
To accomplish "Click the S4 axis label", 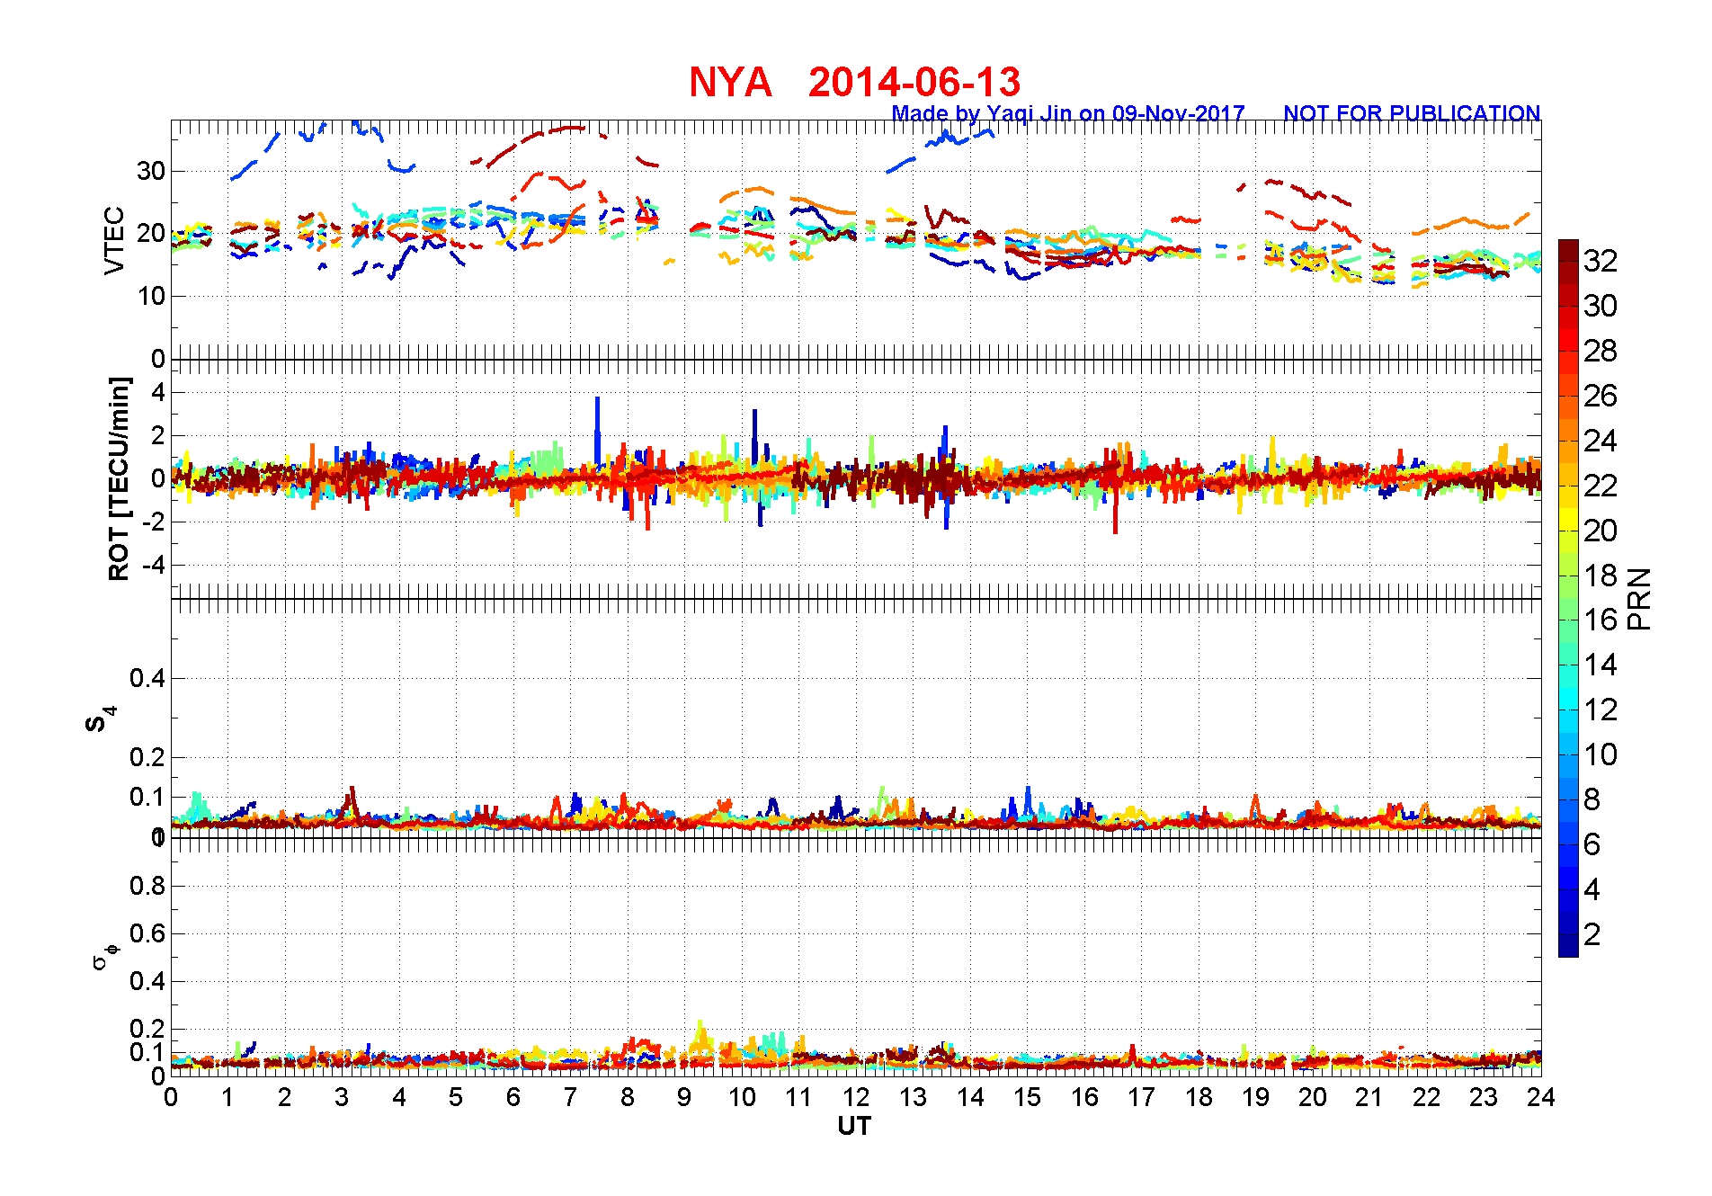I will [100, 719].
